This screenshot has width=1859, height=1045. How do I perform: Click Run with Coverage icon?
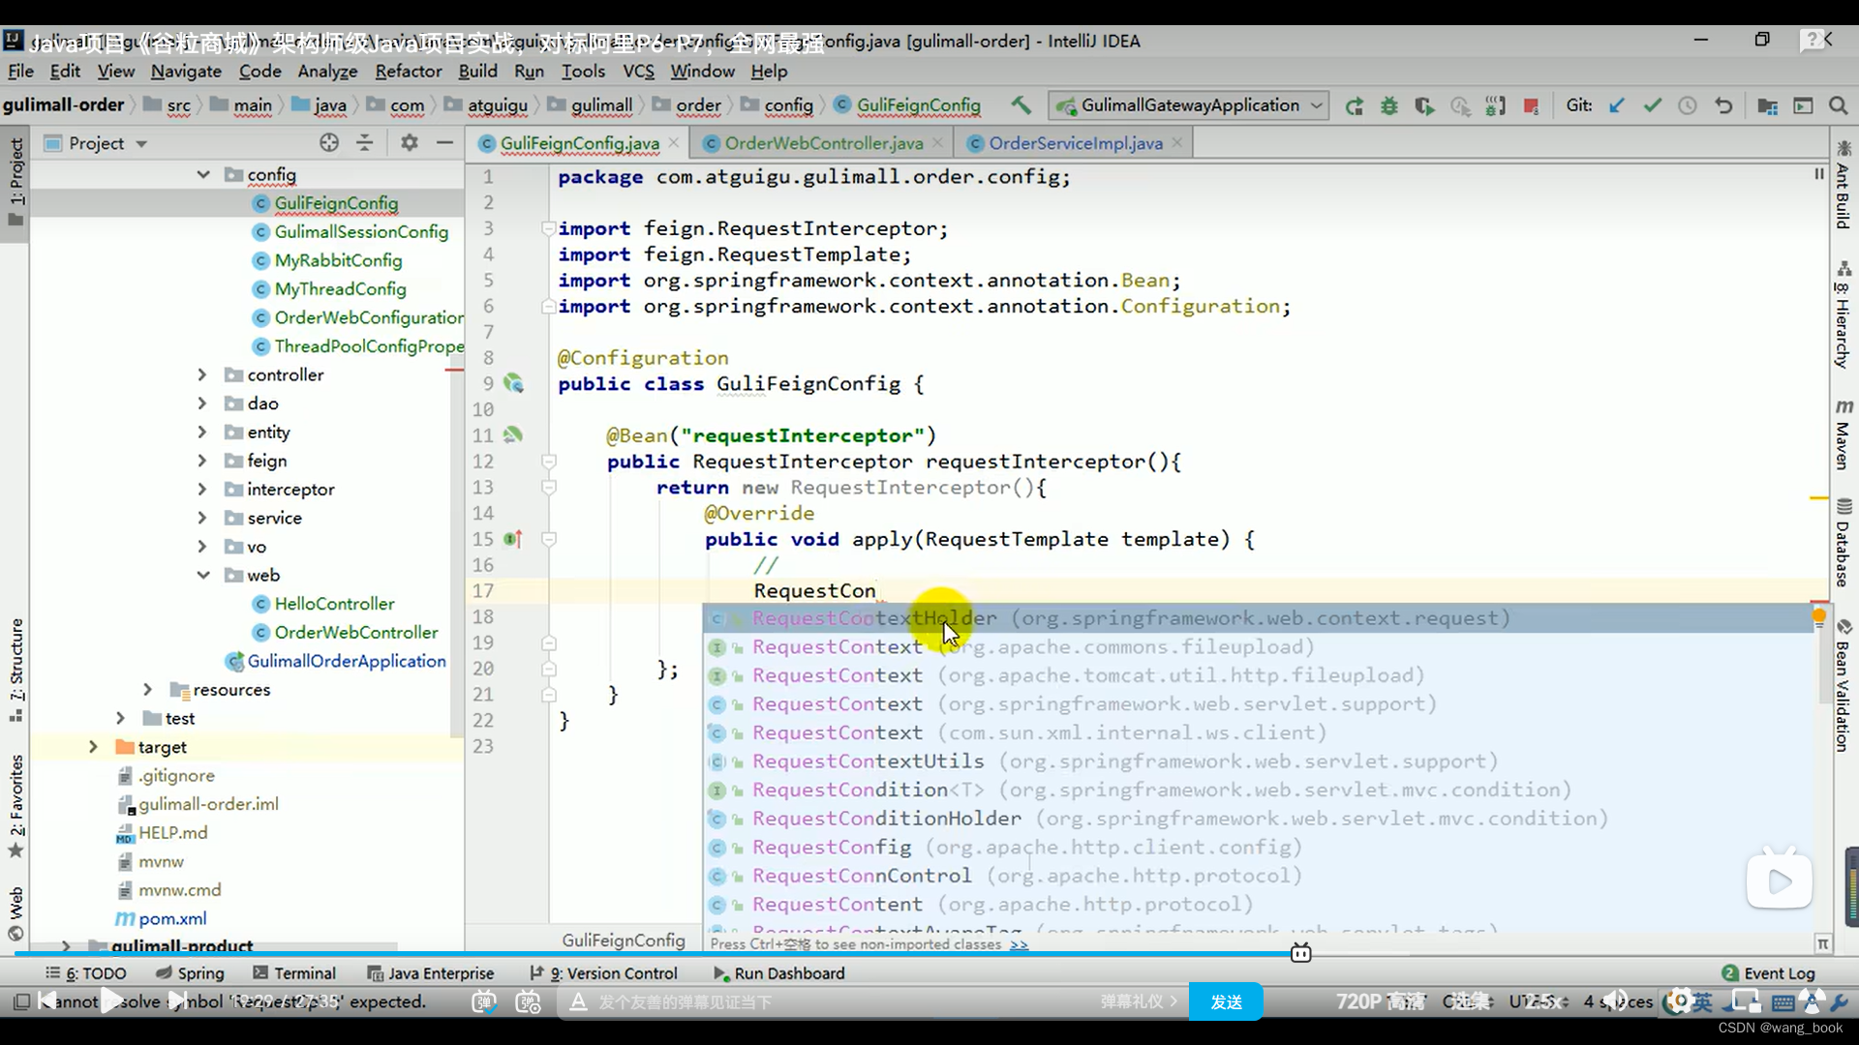click(1424, 106)
